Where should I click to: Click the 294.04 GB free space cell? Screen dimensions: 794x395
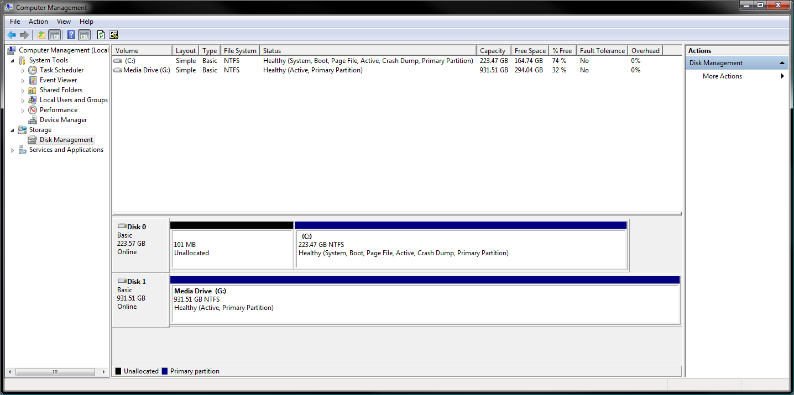(x=529, y=70)
